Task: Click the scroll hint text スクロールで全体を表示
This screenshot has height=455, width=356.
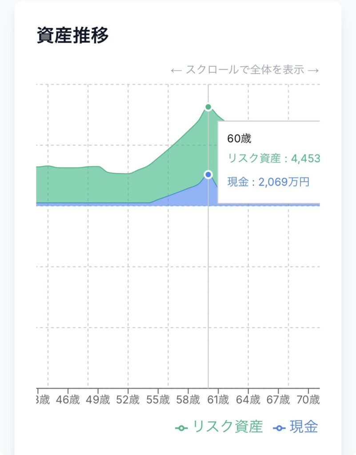Action: pyautogui.click(x=245, y=70)
